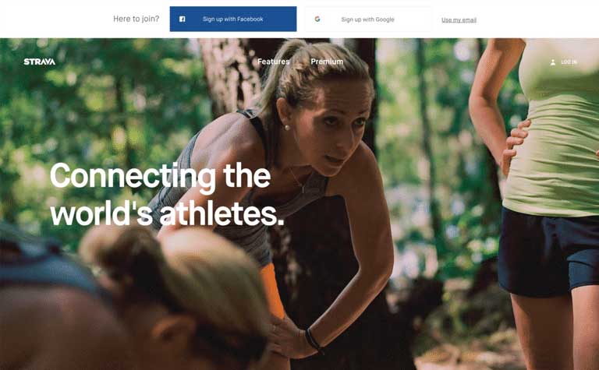Click the Sign up with Google button

tap(368, 19)
